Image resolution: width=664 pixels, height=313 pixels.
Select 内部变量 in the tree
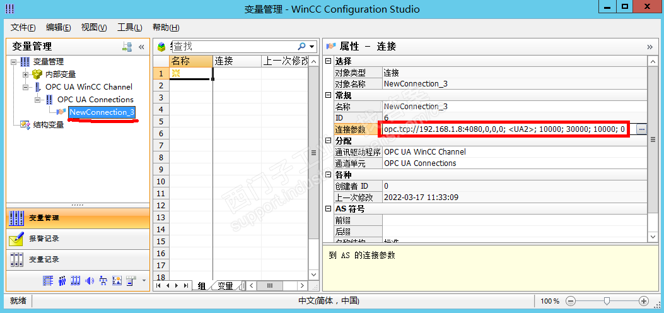61,74
